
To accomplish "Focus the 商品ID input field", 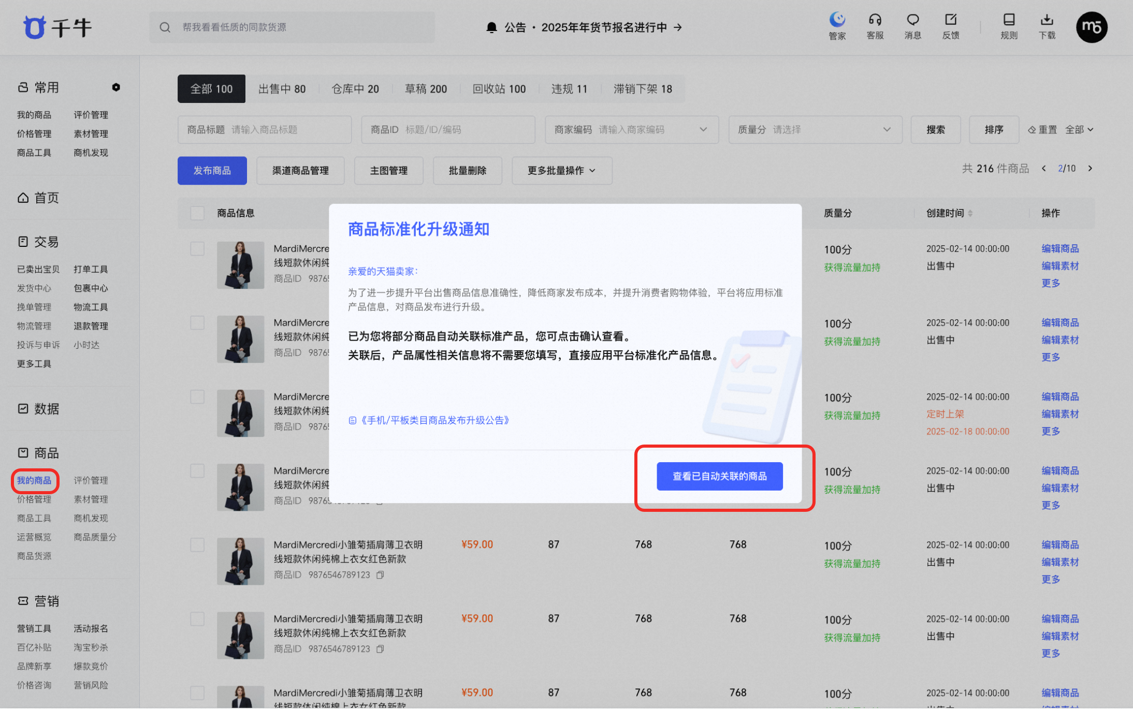I will click(x=448, y=129).
